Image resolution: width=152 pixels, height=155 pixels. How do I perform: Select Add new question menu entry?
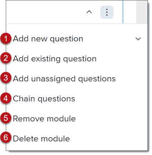[x=48, y=39]
